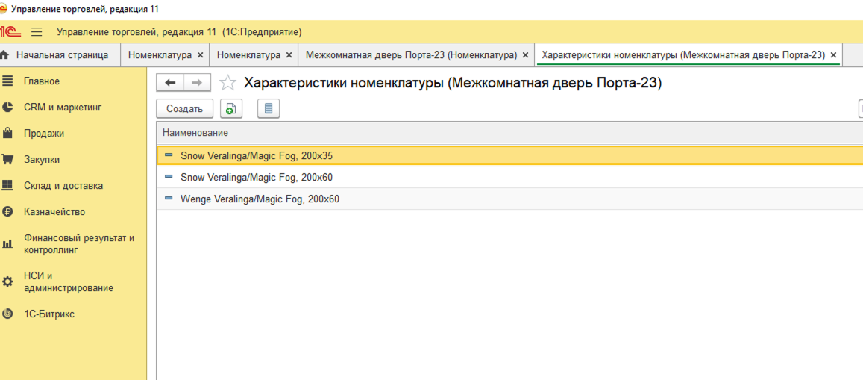This screenshot has width=863, height=380.
Task: Click the Создать button
Action: (x=184, y=109)
